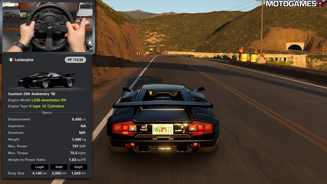Click the Weight value '1,490 kg'
This screenshot has height=184, width=327.
(79, 140)
